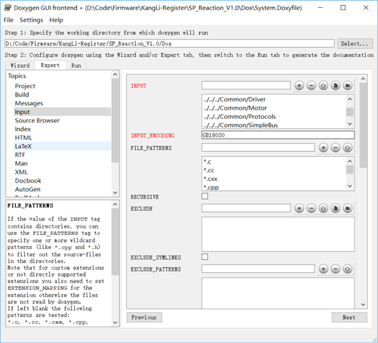
Task: Select the Man topic
Action: (21, 164)
